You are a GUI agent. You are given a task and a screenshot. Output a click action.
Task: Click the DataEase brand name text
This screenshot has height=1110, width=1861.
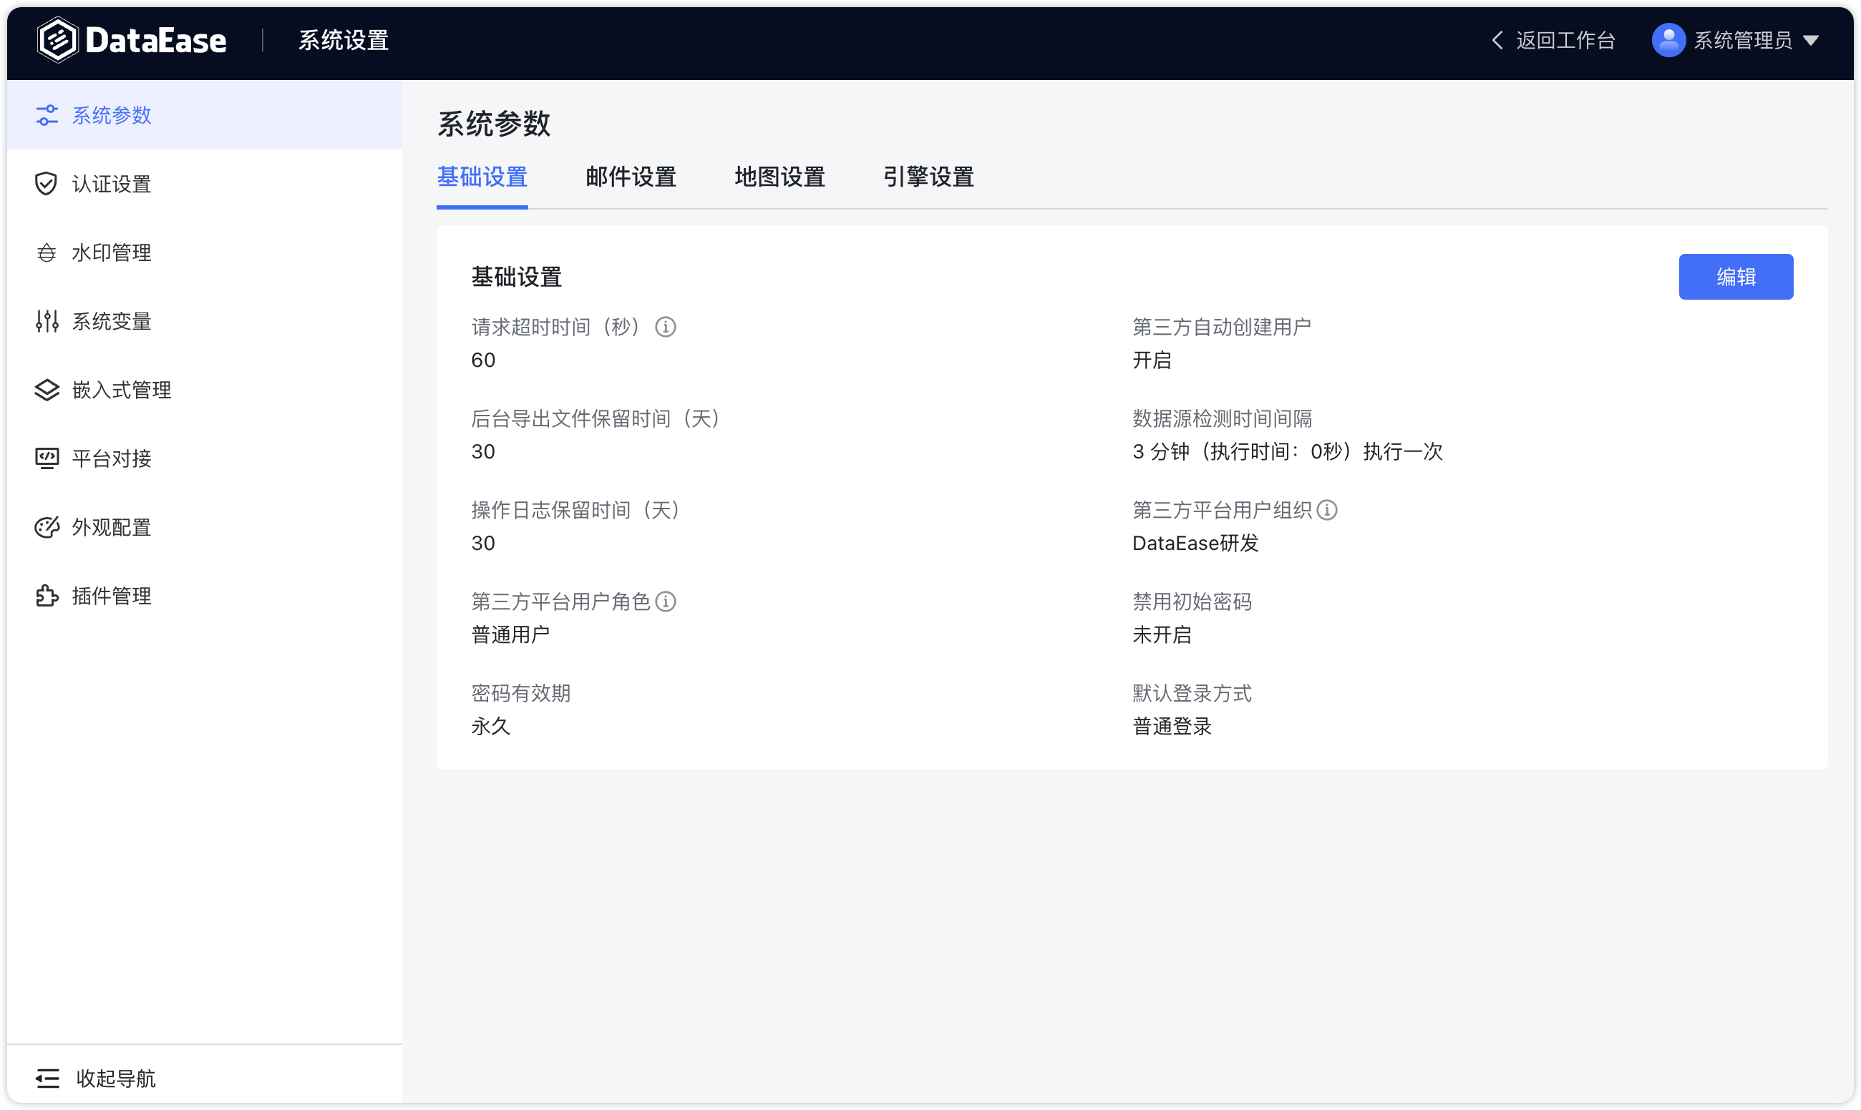click(x=156, y=40)
